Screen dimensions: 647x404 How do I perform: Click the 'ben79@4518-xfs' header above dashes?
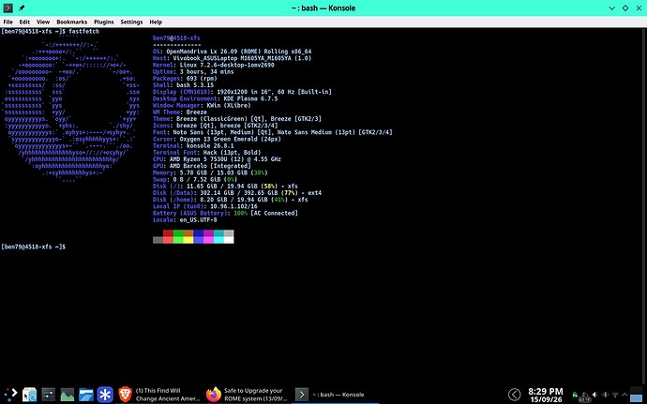pyautogui.click(x=176, y=38)
